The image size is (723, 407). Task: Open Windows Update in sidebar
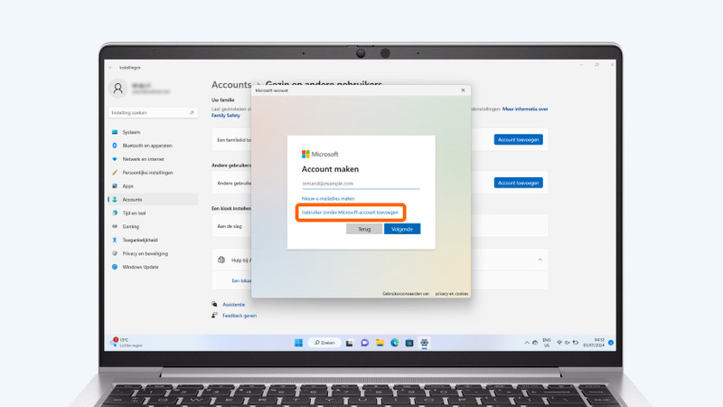pos(140,267)
